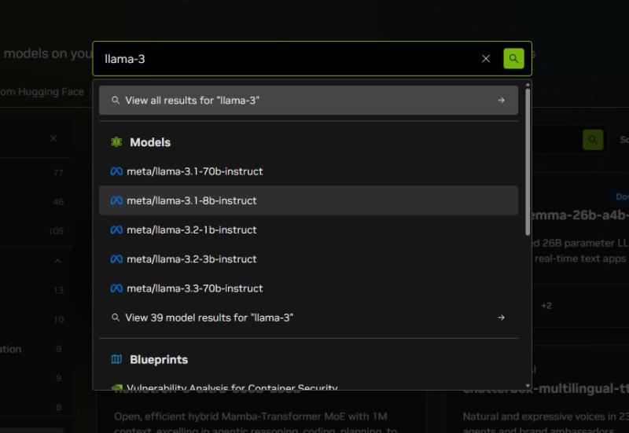Click Meta logo next to llama-3.3-70b-instruct
Screen dimensions: 629x433
(x=116, y=288)
